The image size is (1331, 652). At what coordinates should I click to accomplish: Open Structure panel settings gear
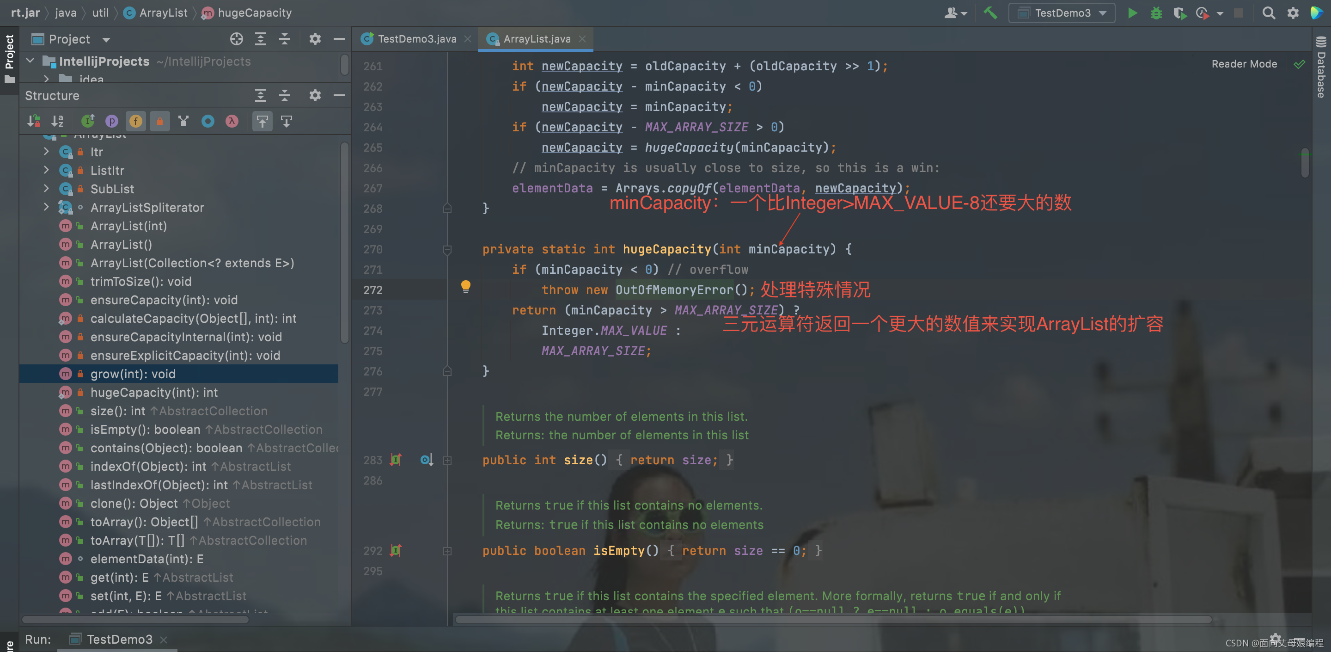[x=315, y=96]
